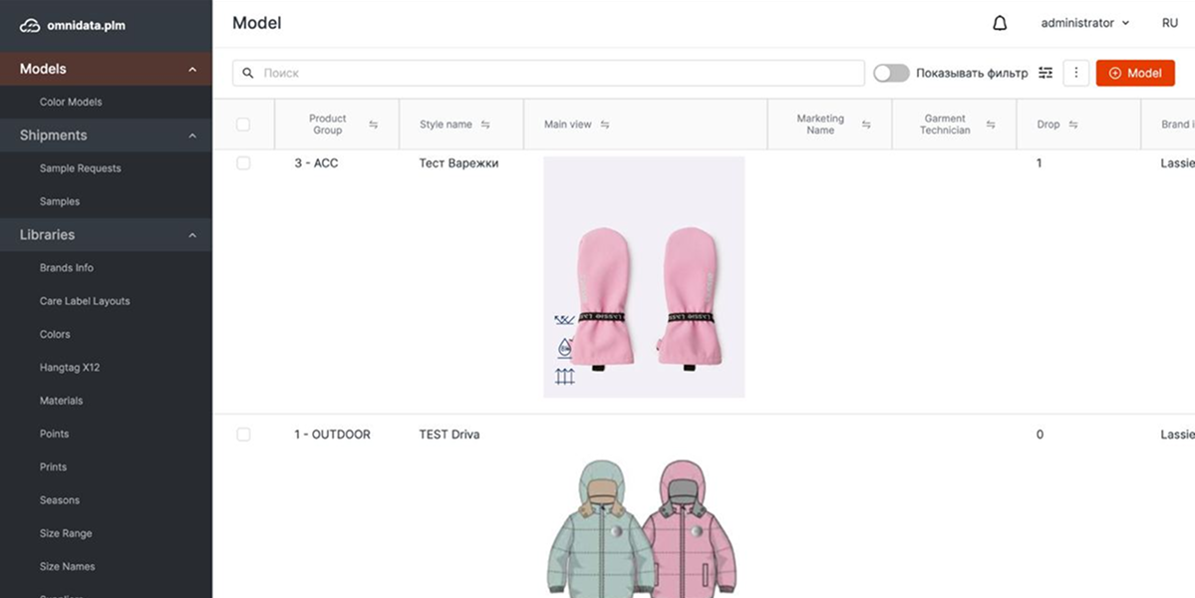Tick the TEST Driva row checkbox
This screenshot has height=598, width=1195.
[x=243, y=435]
